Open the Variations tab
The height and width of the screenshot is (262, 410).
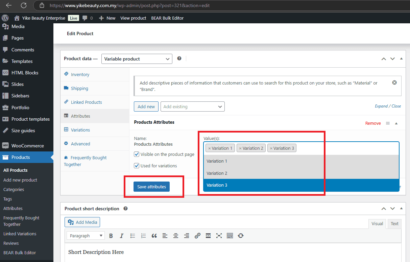point(95,130)
